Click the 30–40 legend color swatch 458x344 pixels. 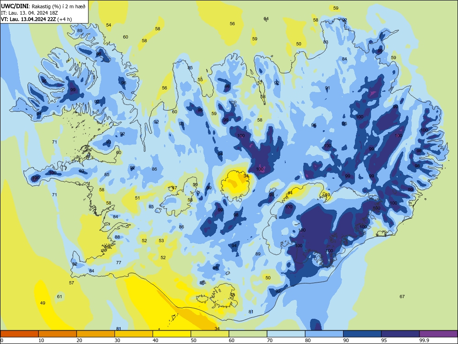click(x=134, y=334)
